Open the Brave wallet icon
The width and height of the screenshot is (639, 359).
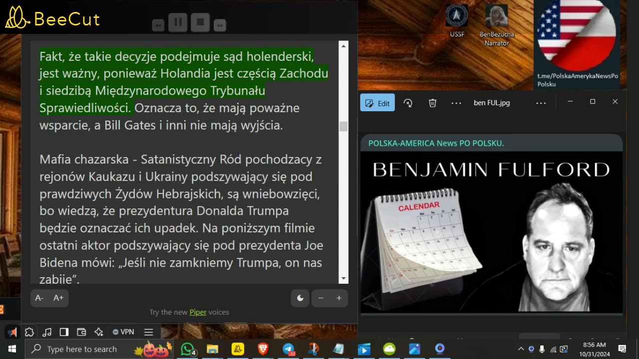(x=81, y=332)
